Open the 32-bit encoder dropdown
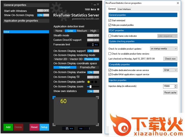 coord(170,70)
